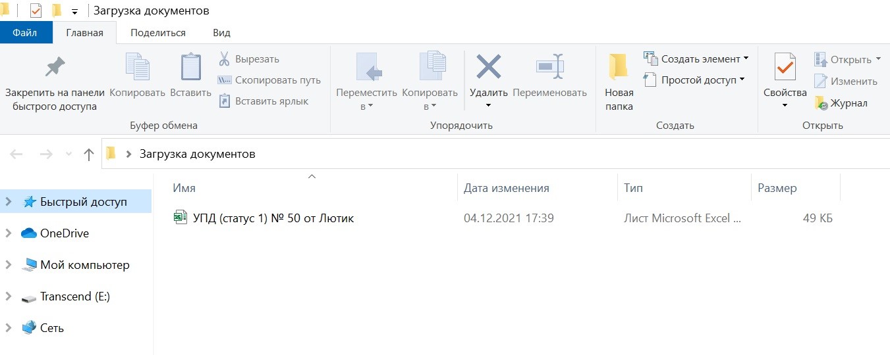The height and width of the screenshot is (355, 890).
Task: Click Properties checkmark in quick access toolbar
Action: [36, 11]
